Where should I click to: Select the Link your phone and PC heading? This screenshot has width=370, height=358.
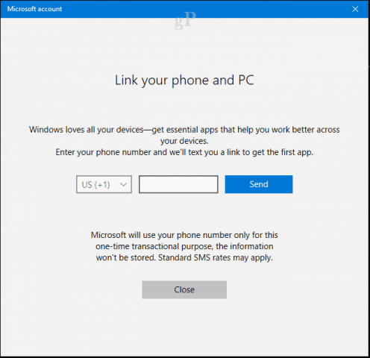(184, 81)
